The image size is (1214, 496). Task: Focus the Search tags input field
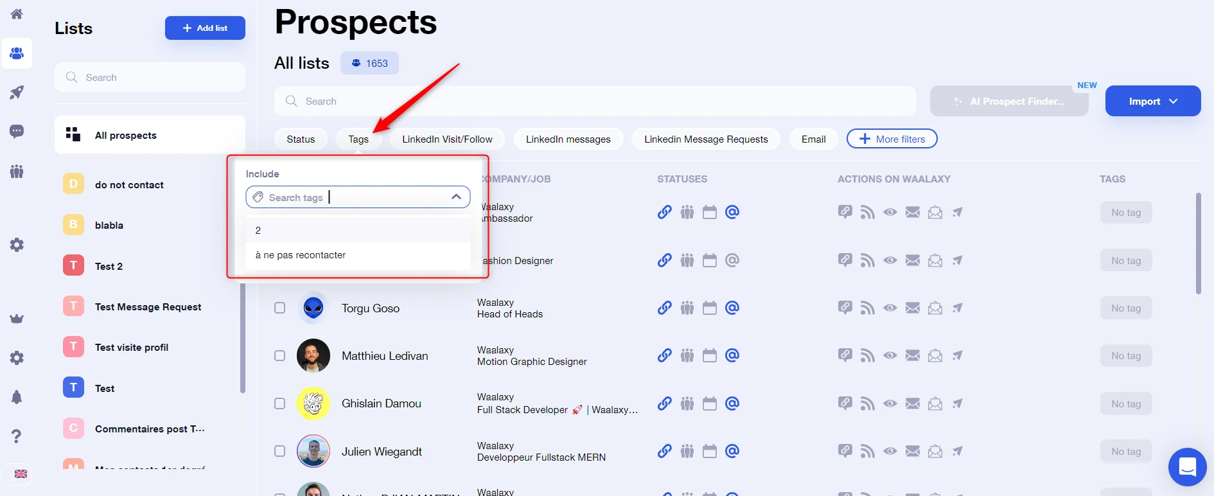[358, 197]
